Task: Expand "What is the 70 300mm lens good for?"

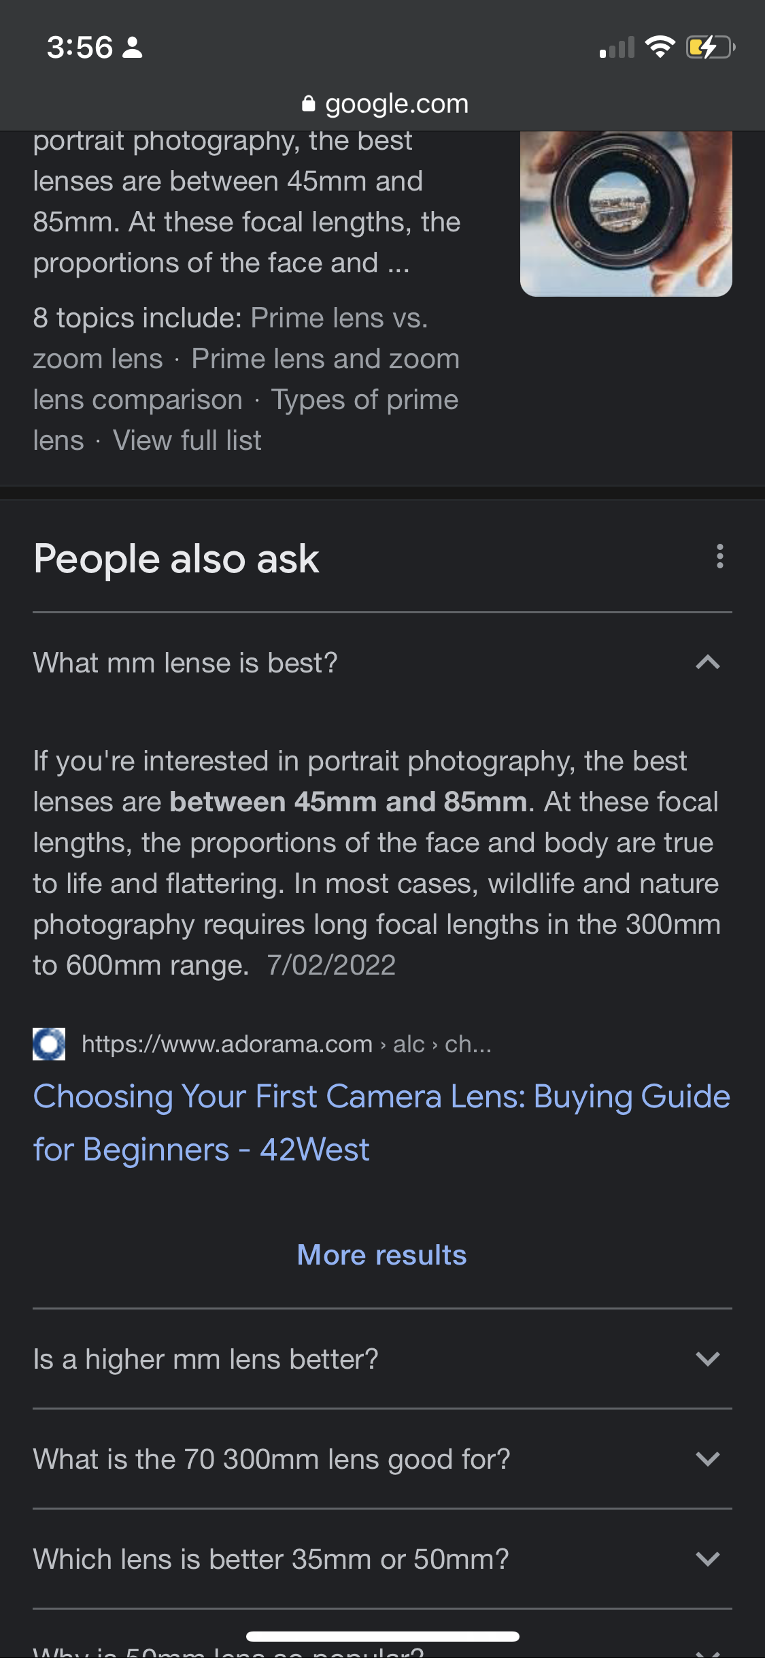Action: pos(382,1459)
